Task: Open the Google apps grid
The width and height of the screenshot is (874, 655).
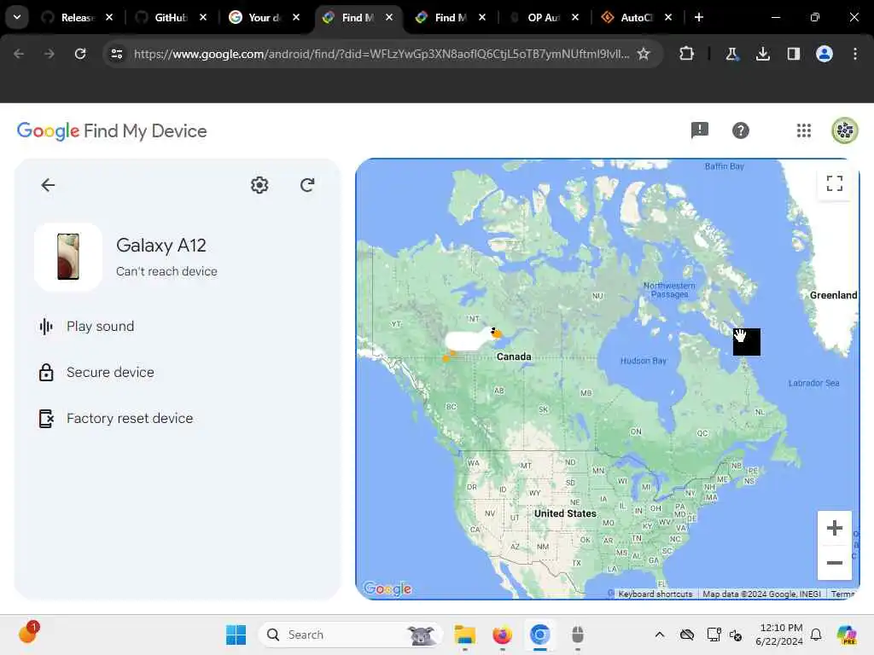Action: (x=804, y=130)
